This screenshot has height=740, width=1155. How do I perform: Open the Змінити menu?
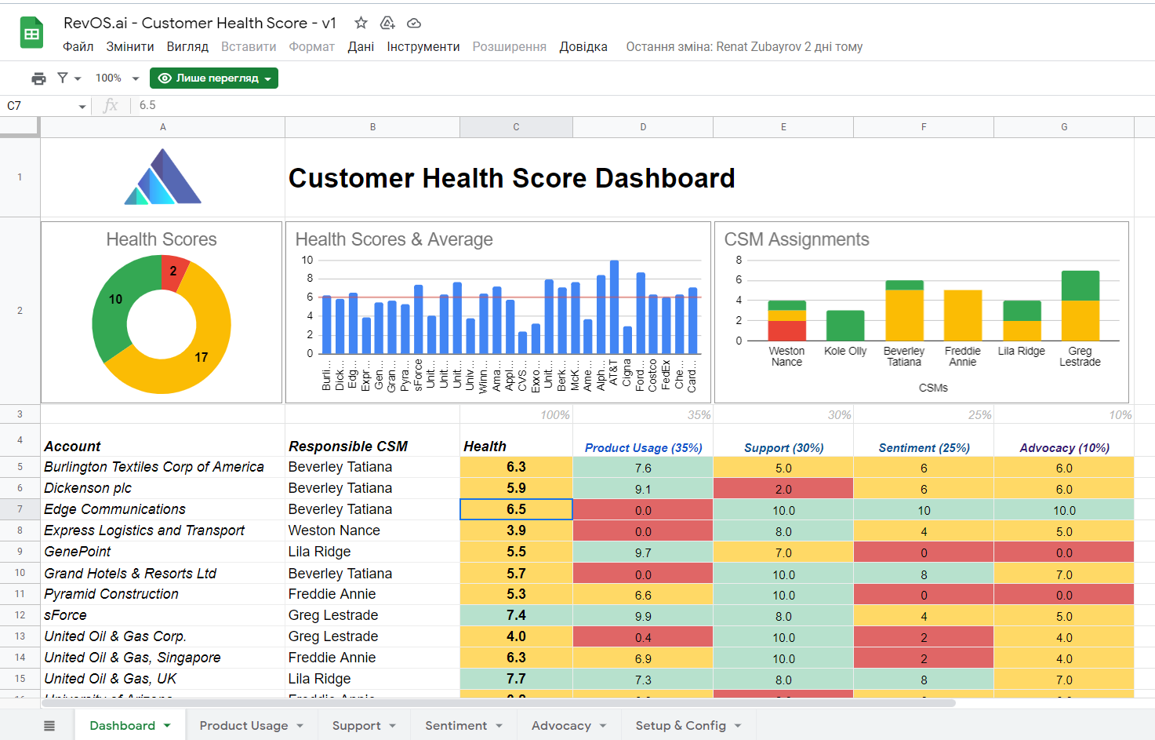point(130,47)
